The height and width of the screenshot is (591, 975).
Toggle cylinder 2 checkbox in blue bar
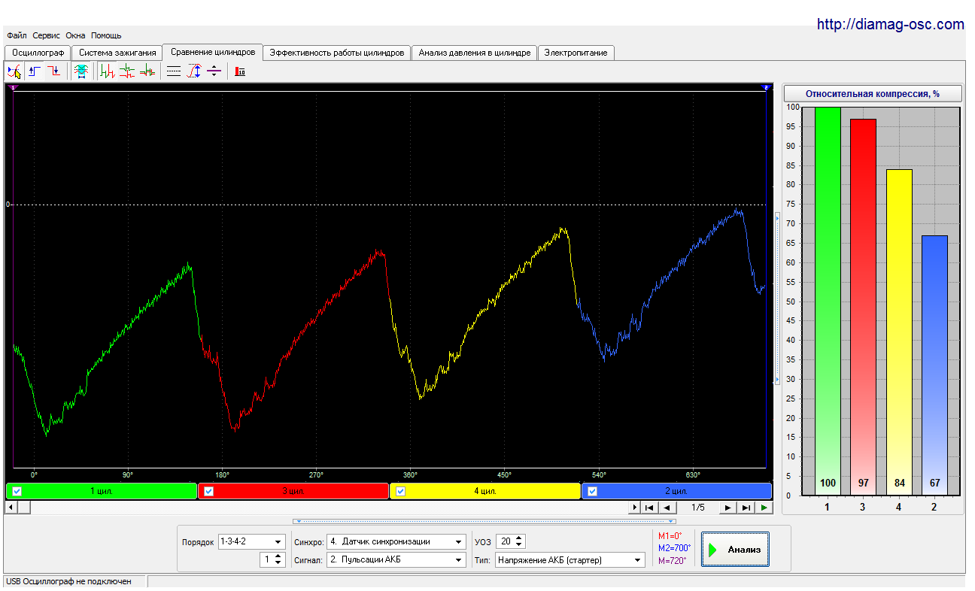593,491
